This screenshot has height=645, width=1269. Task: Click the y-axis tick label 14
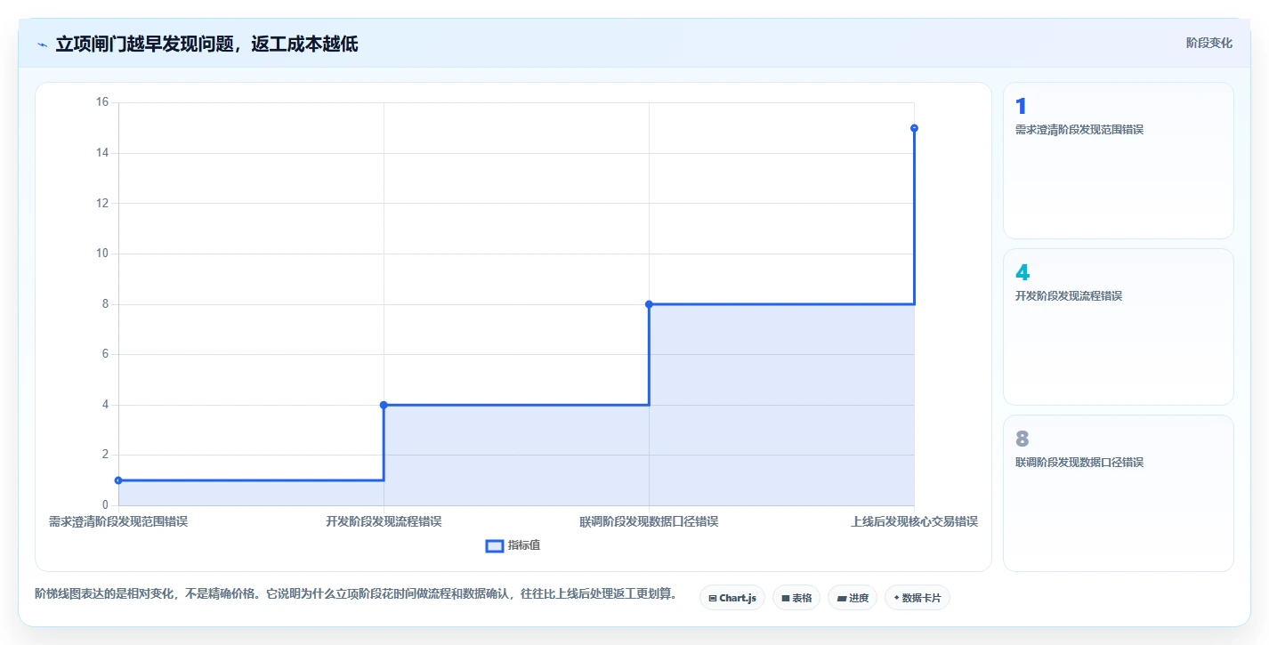coord(101,153)
